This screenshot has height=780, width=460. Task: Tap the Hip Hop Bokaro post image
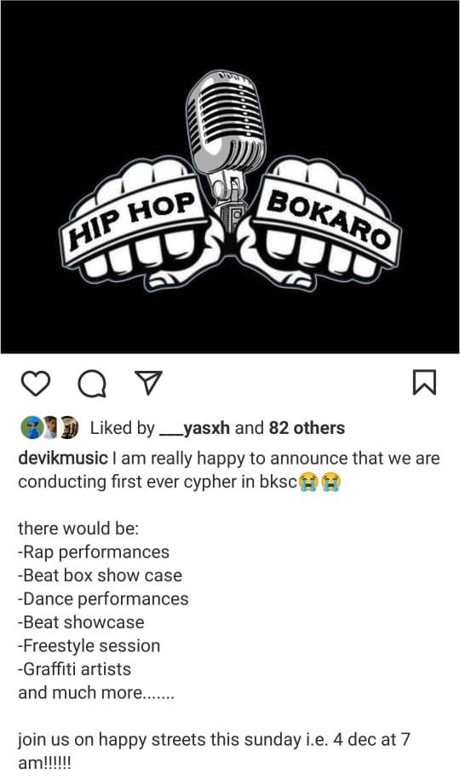(230, 176)
